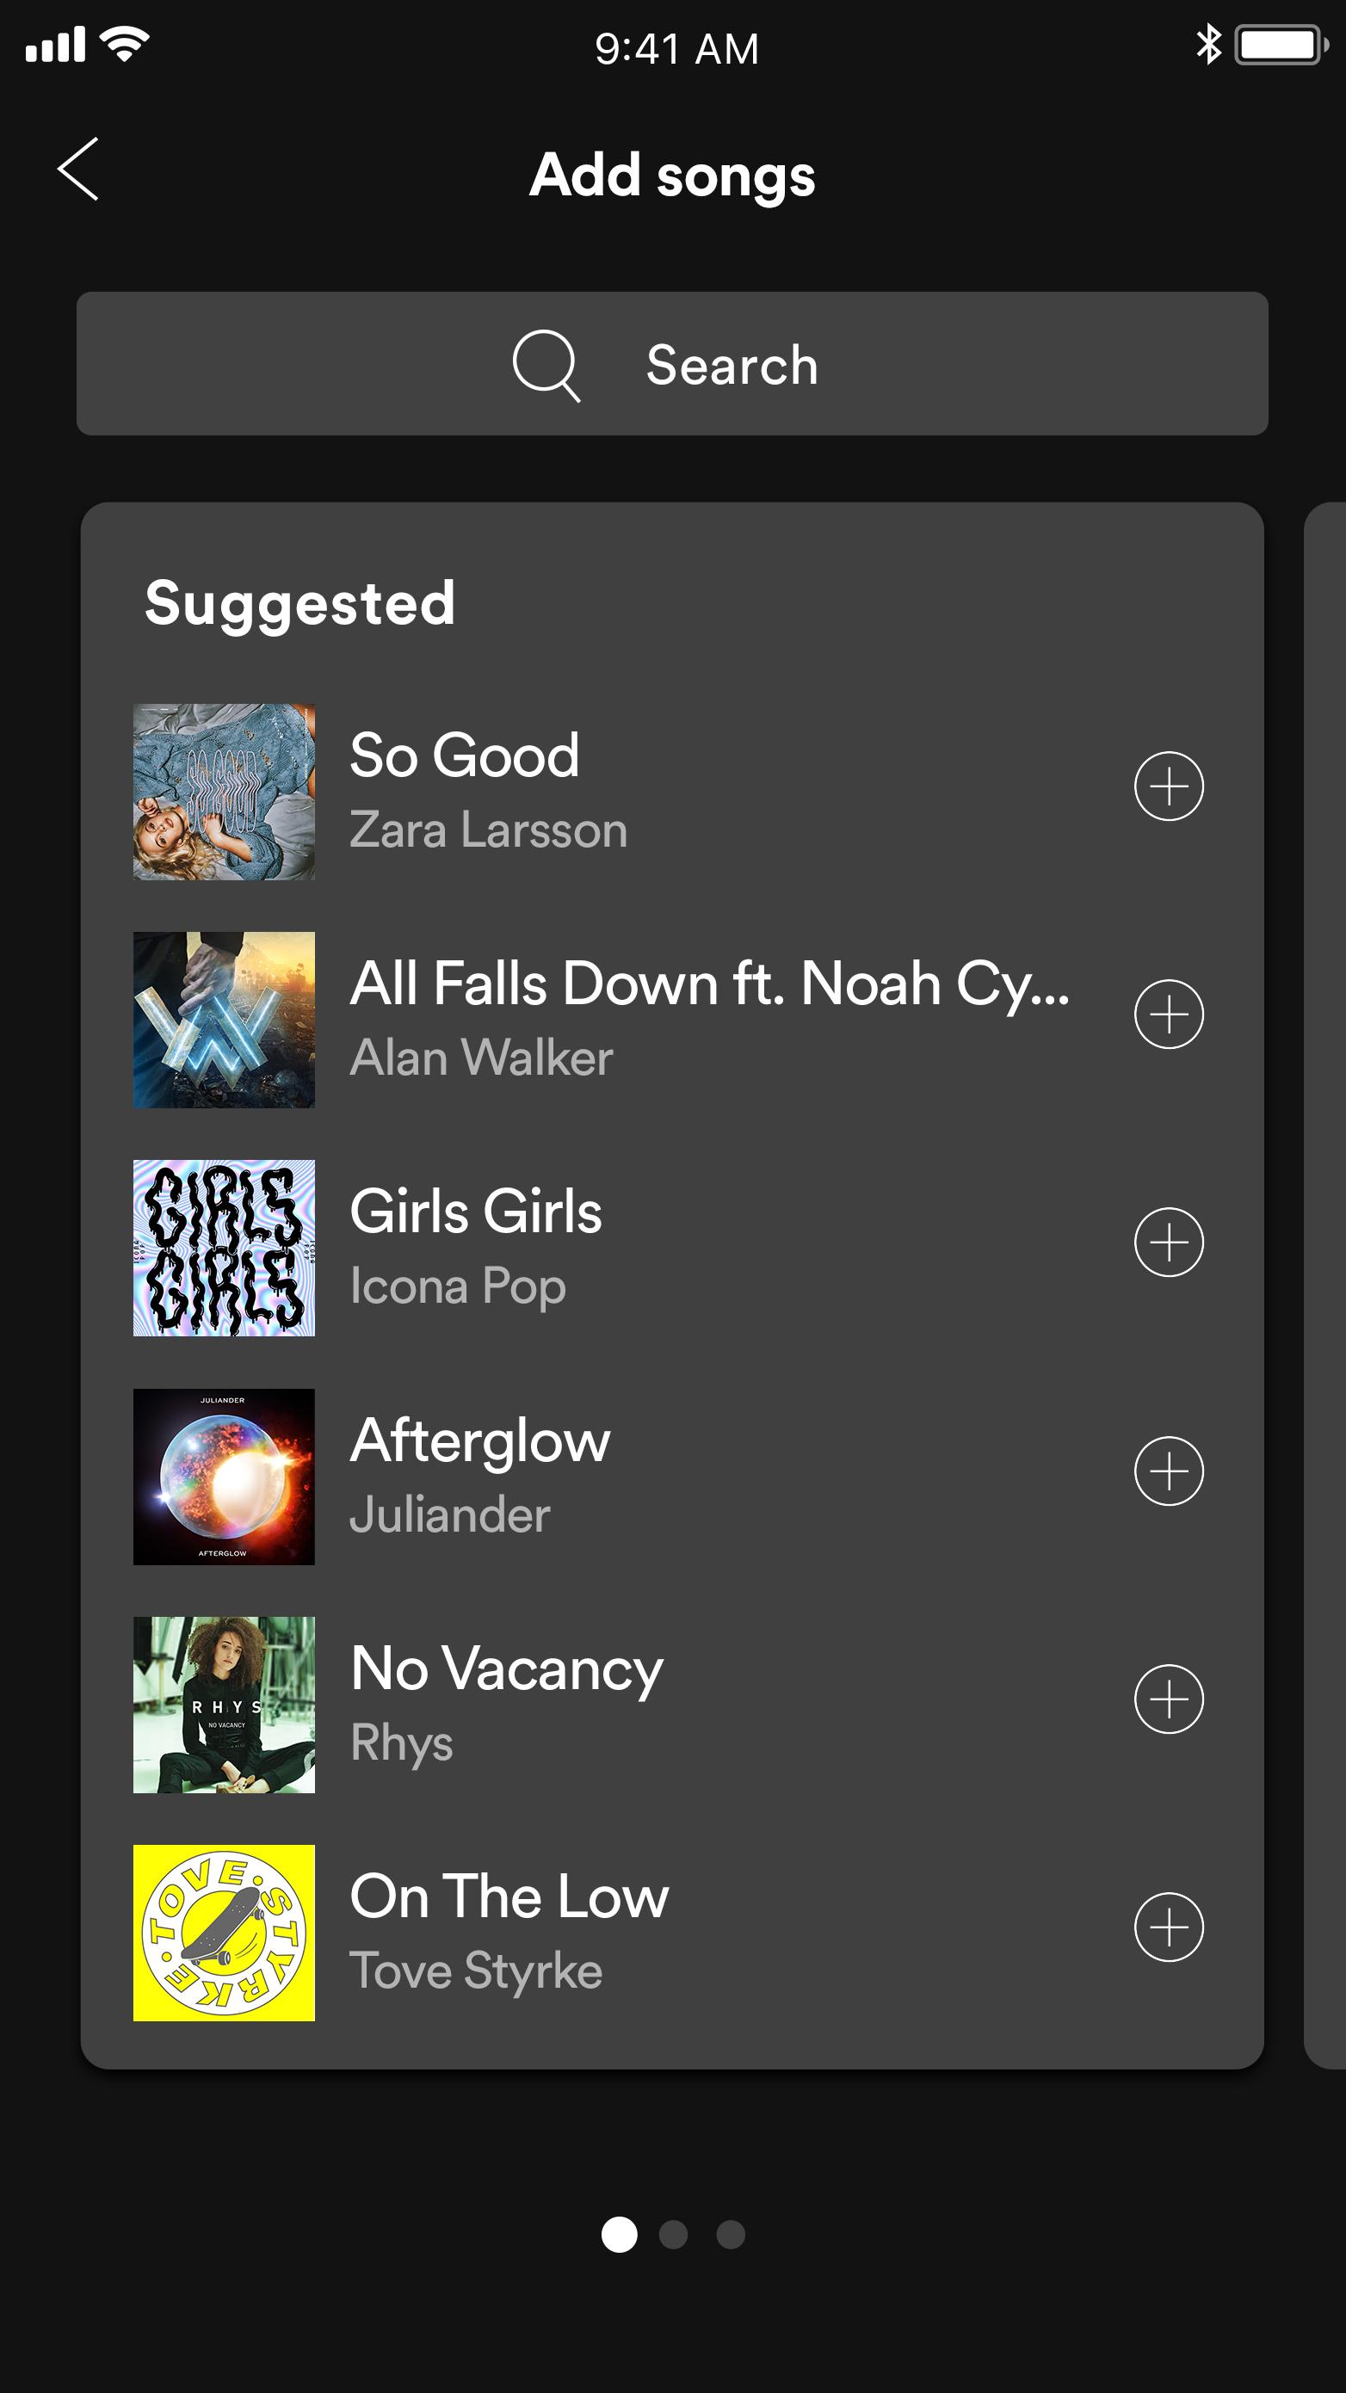Image resolution: width=1346 pixels, height=2393 pixels.
Task: Select the first page indicator dot
Action: (x=619, y=2234)
